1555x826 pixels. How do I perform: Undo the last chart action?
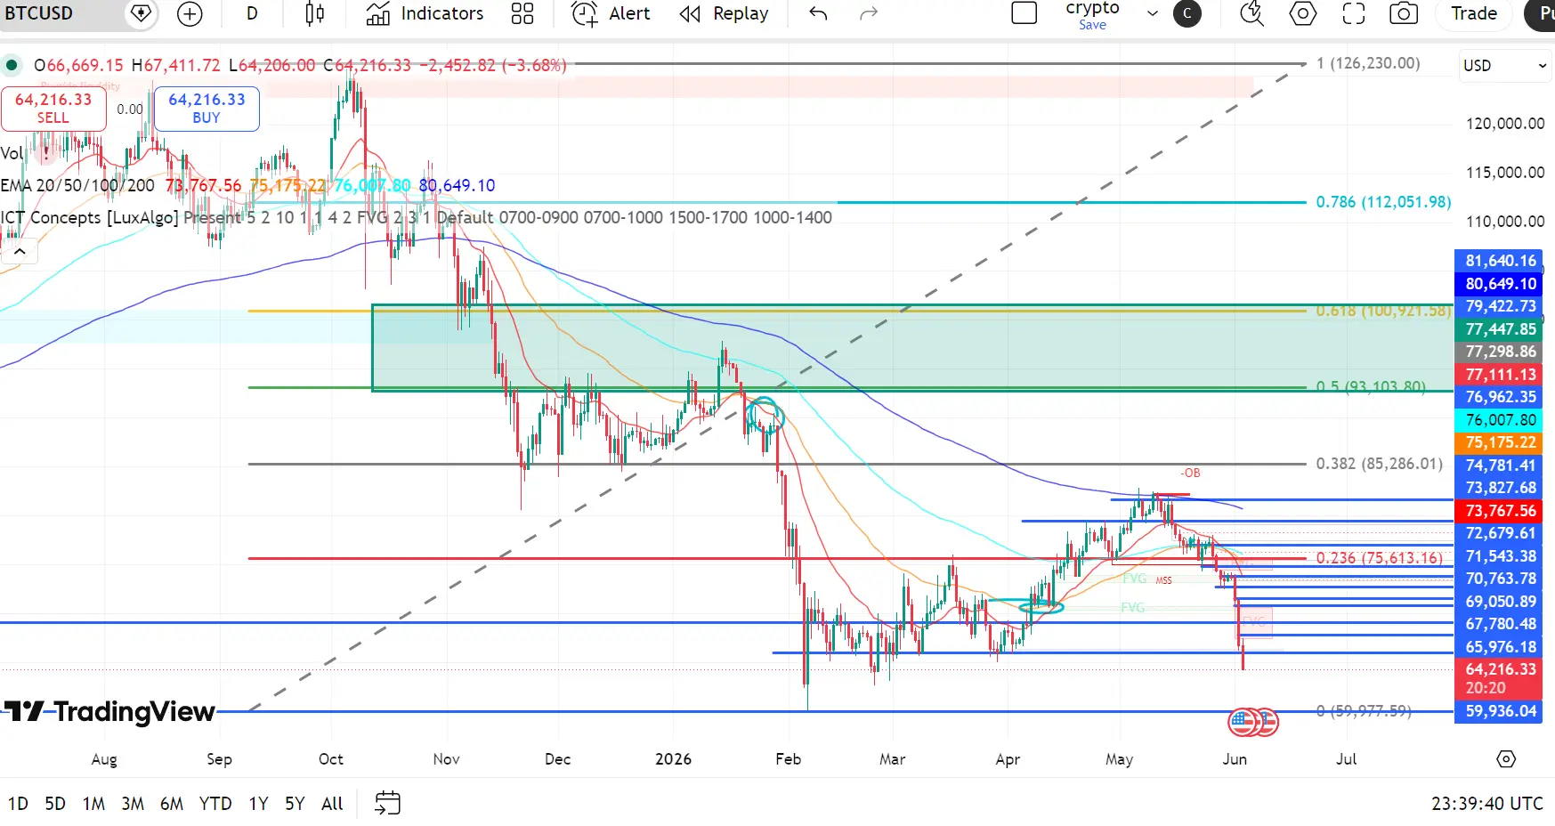click(818, 13)
